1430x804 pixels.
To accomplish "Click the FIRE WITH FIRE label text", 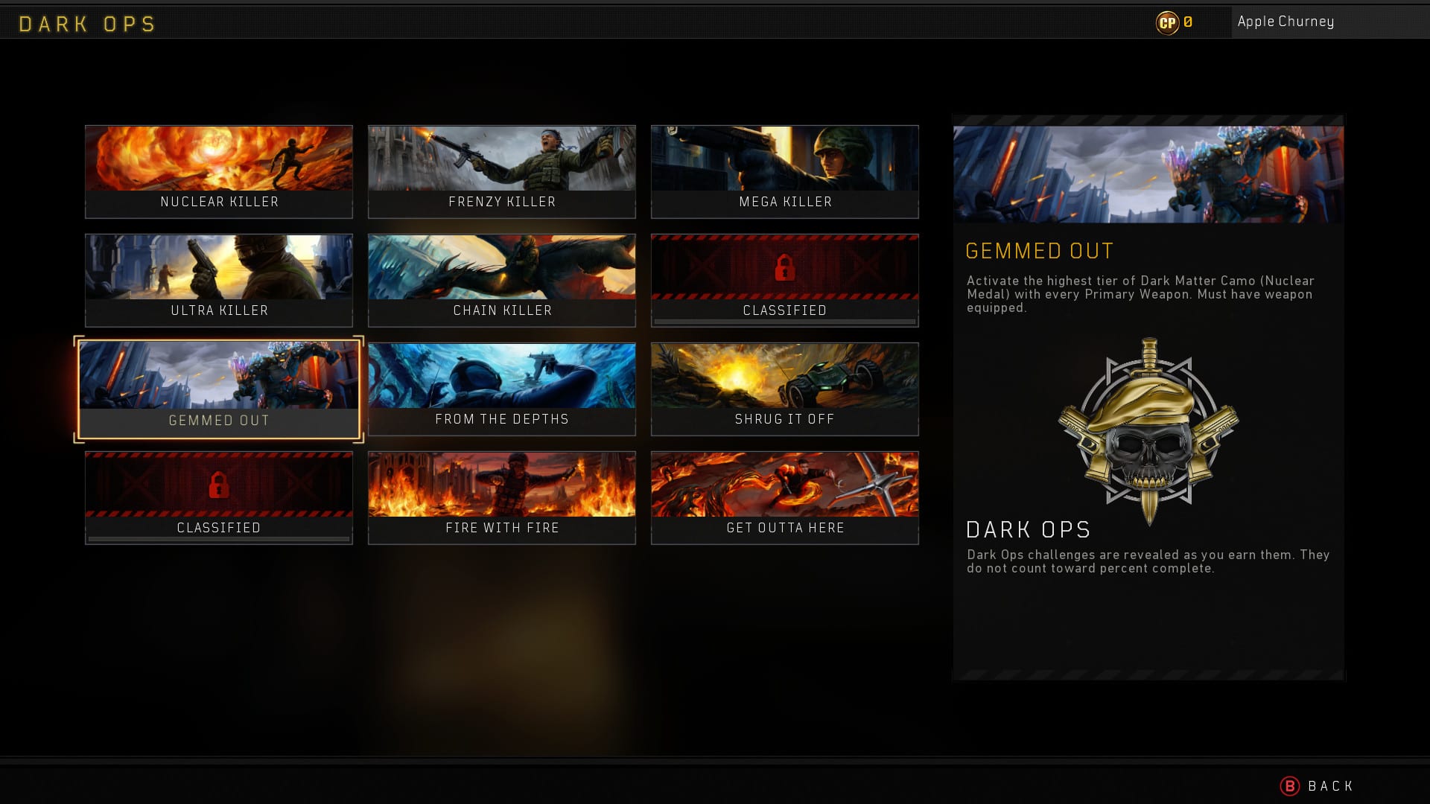I will pos(502,528).
